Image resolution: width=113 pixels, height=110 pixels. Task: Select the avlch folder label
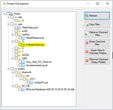25,31
